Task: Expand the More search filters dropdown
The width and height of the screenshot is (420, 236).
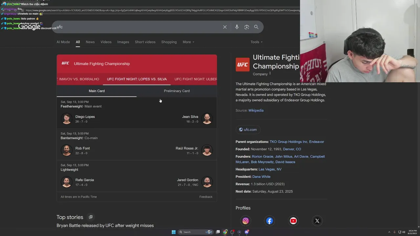Action: click(188, 42)
